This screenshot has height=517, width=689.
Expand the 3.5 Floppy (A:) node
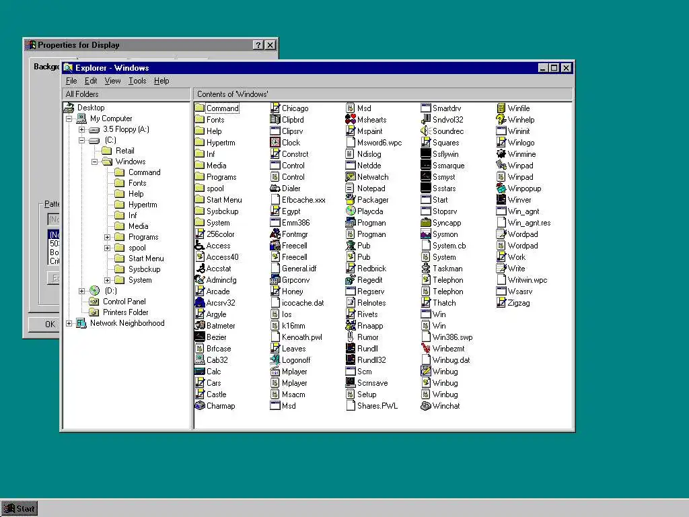pyautogui.click(x=81, y=130)
